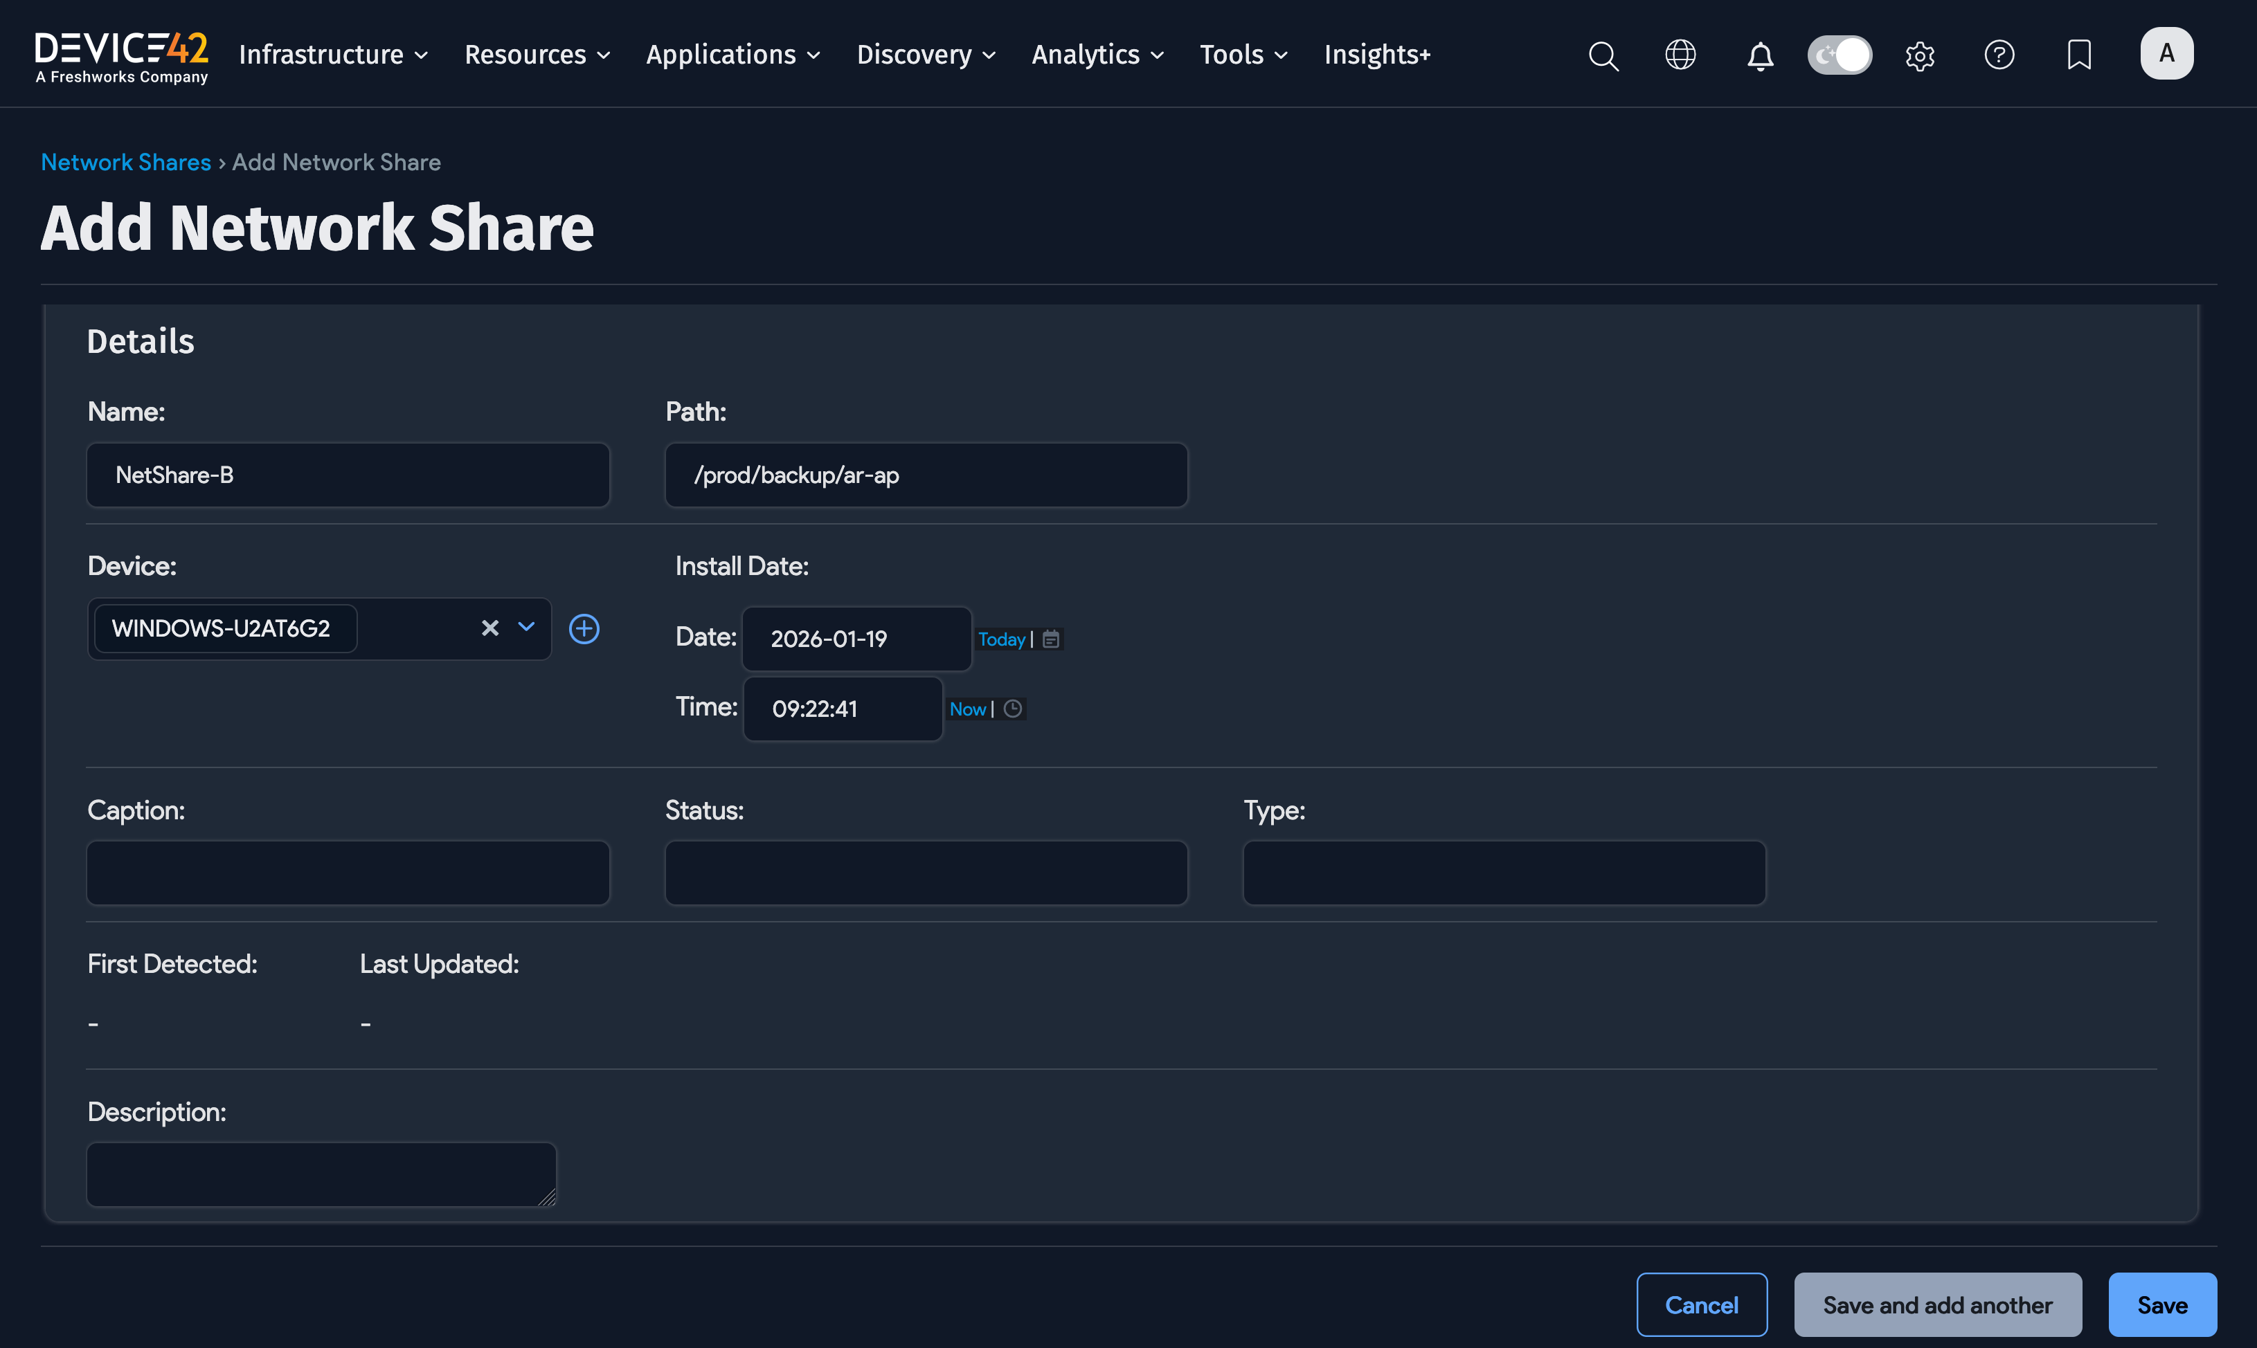Open the settings gear icon
Image resolution: width=2257 pixels, height=1348 pixels.
click(x=1920, y=55)
